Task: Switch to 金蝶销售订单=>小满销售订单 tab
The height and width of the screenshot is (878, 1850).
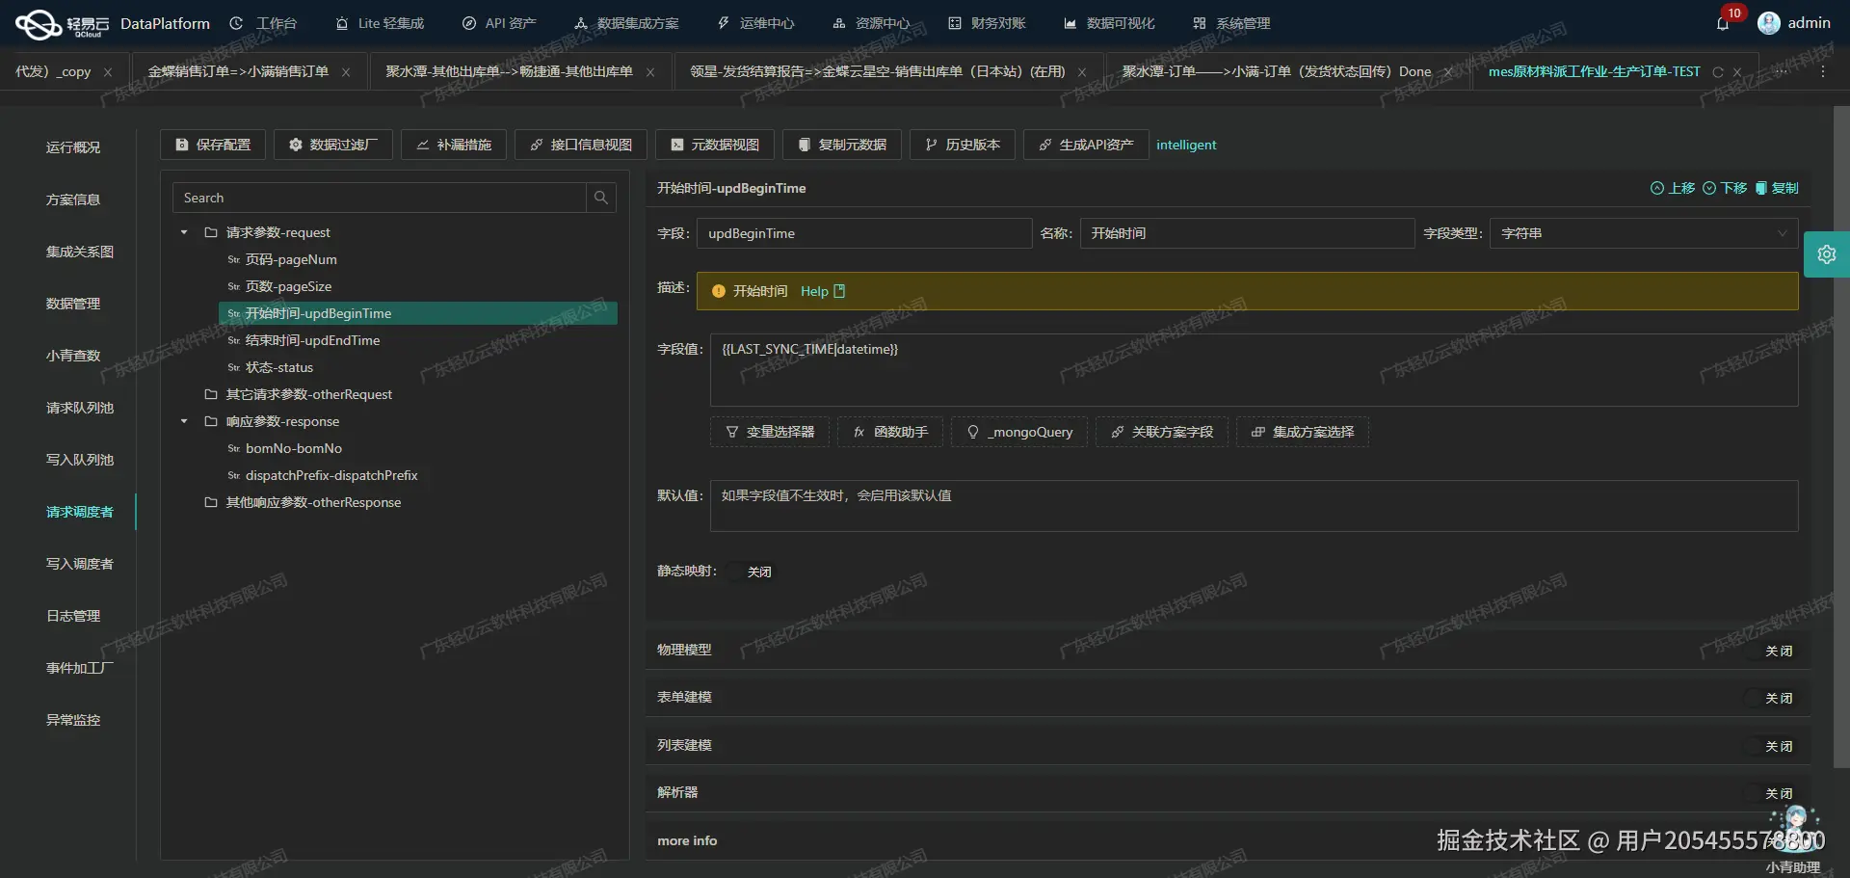Action: coord(238,71)
